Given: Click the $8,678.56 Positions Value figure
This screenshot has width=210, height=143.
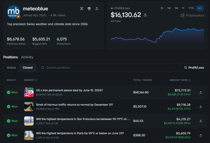Looking at the screenshot, I should pos(16,39).
